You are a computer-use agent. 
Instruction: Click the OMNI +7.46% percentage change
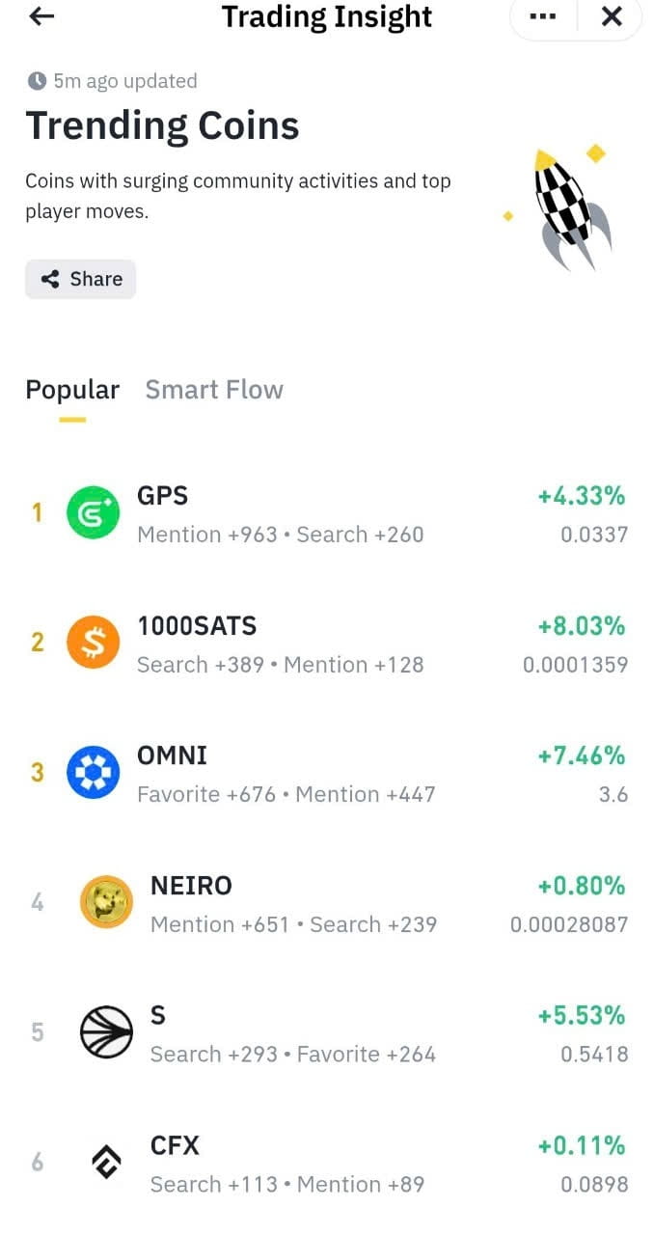(x=582, y=755)
